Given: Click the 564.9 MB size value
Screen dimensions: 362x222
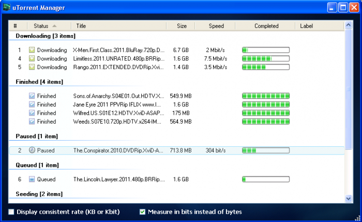Looking at the screenshot, I should 180,122.
